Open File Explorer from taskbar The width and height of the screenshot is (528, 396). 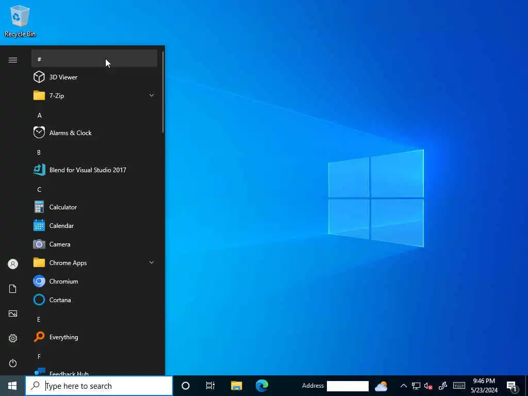click(236, 386)
